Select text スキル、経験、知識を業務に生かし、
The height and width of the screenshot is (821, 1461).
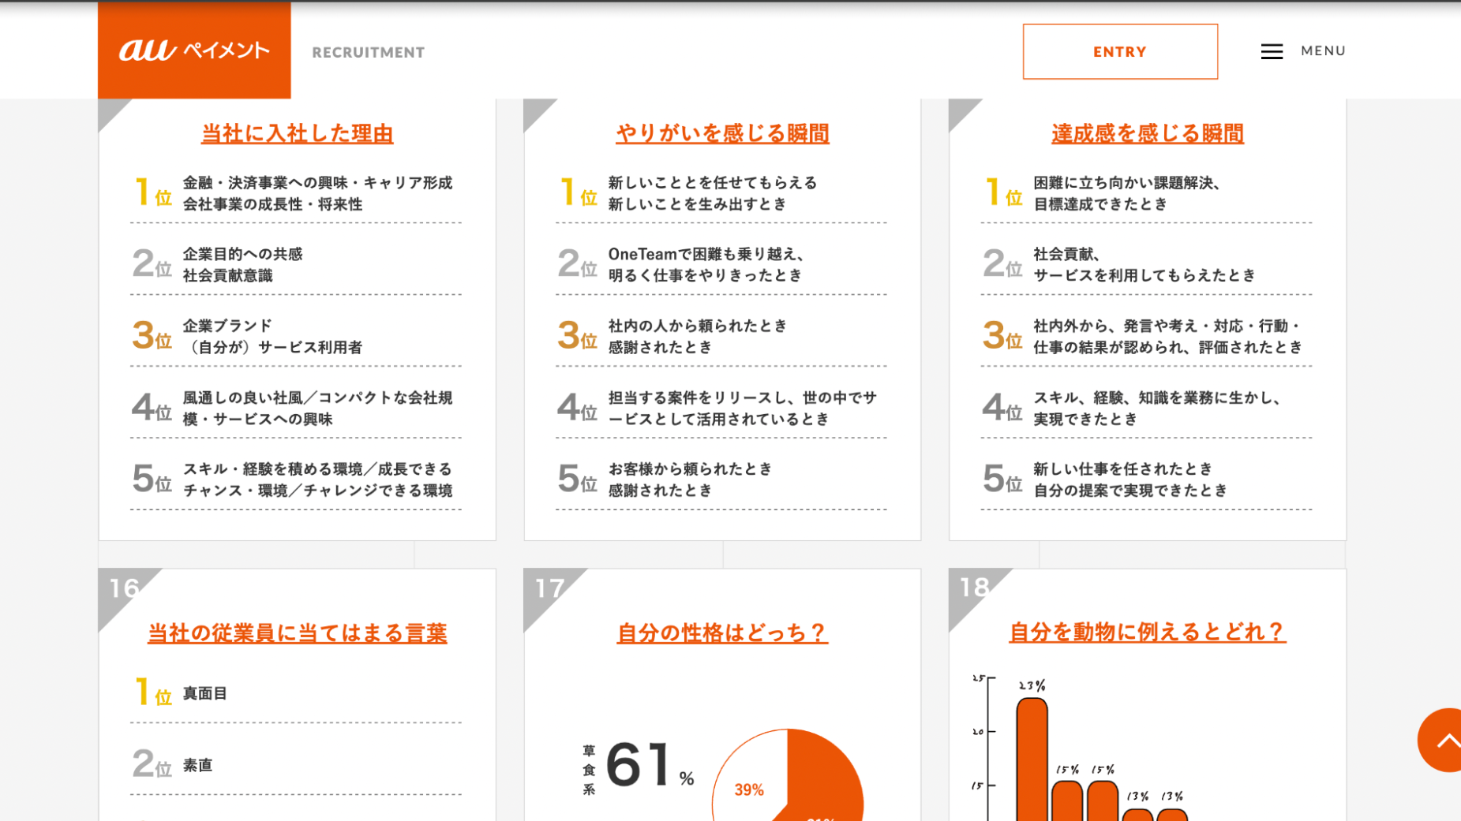1159,397
